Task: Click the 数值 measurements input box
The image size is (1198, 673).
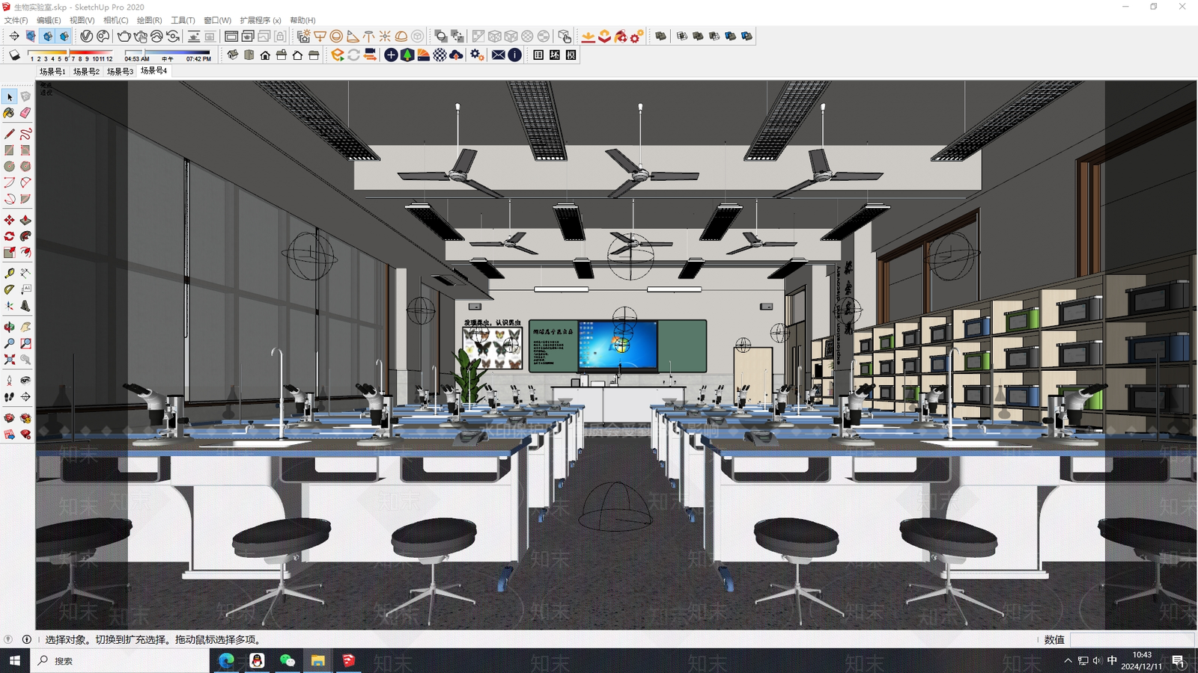Action: pos(1131,639)
